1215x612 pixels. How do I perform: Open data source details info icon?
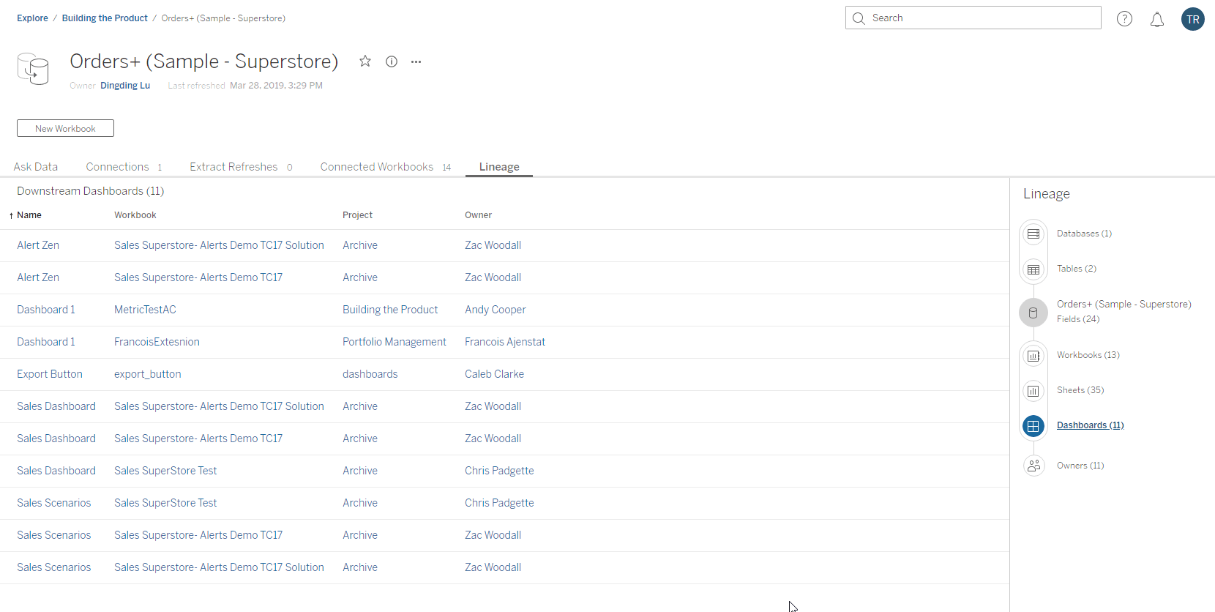392,61
